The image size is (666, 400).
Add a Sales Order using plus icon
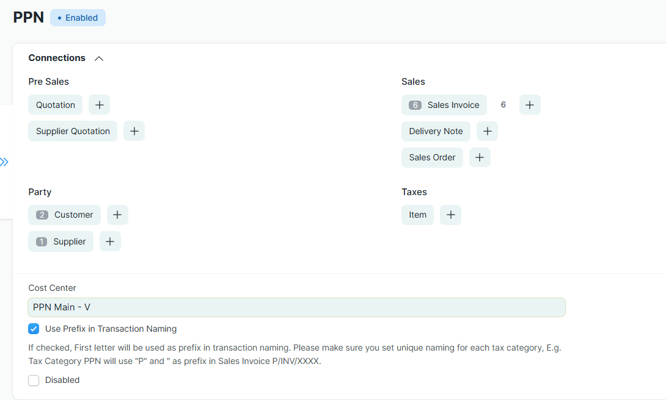coord(480,157)
